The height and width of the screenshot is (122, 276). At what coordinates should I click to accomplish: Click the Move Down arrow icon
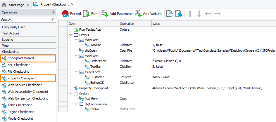pyautogui.click(x=199, y=14)
